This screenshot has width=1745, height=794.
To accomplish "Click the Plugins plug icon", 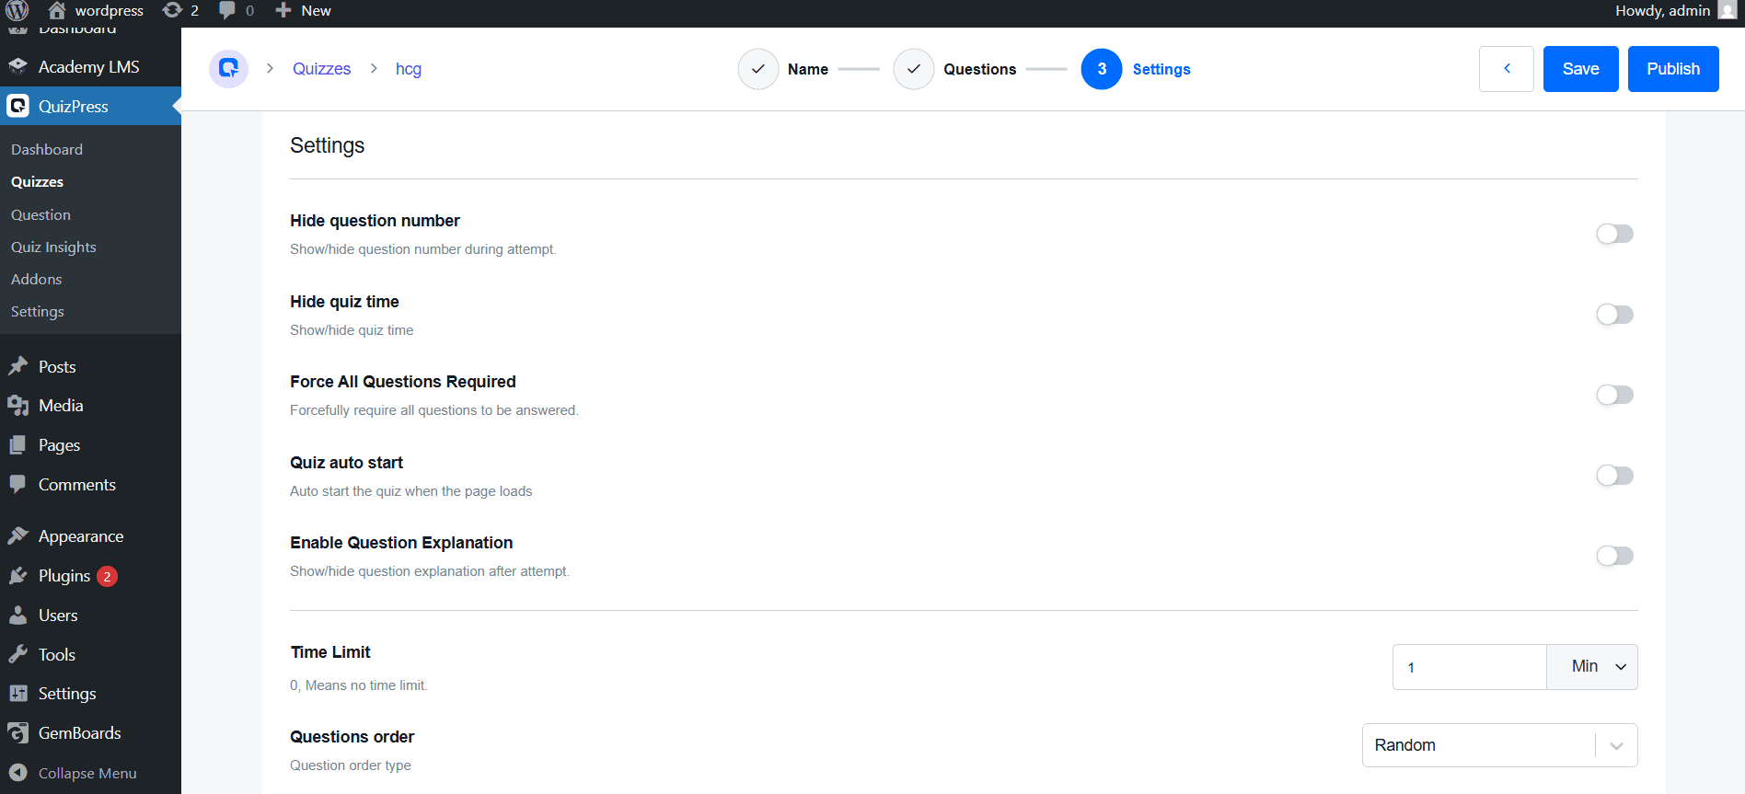I will (18, 575).
